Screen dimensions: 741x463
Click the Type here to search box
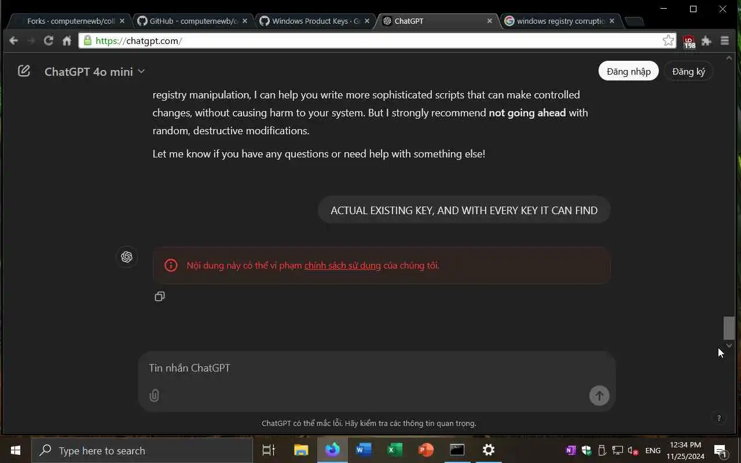pos(142,450)
